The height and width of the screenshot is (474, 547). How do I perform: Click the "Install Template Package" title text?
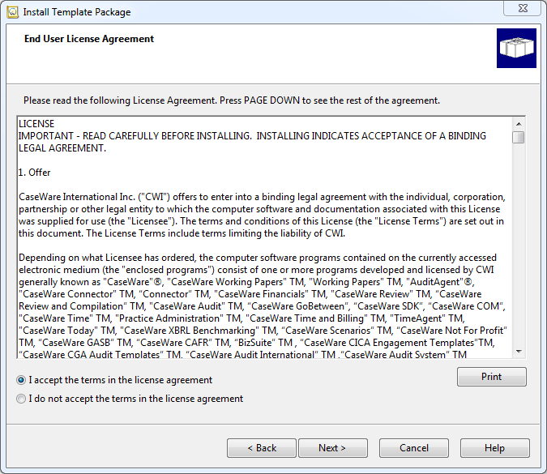77,12
